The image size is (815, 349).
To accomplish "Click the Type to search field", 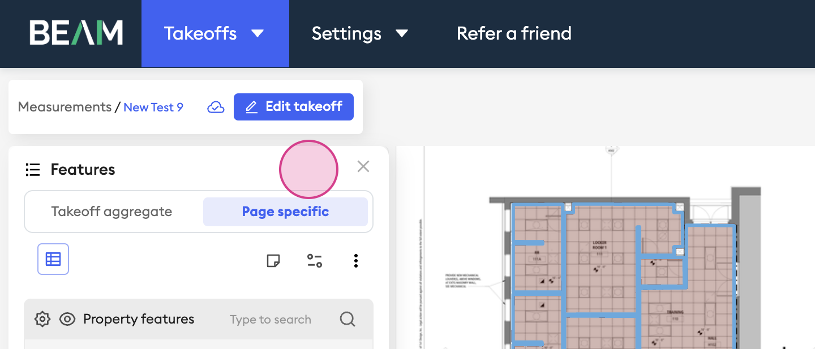I will 271,320.
